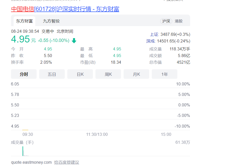Click the 成交量 value 118.34万手
The width and height of the screenshot is (228, 166).
pos(180,49)
